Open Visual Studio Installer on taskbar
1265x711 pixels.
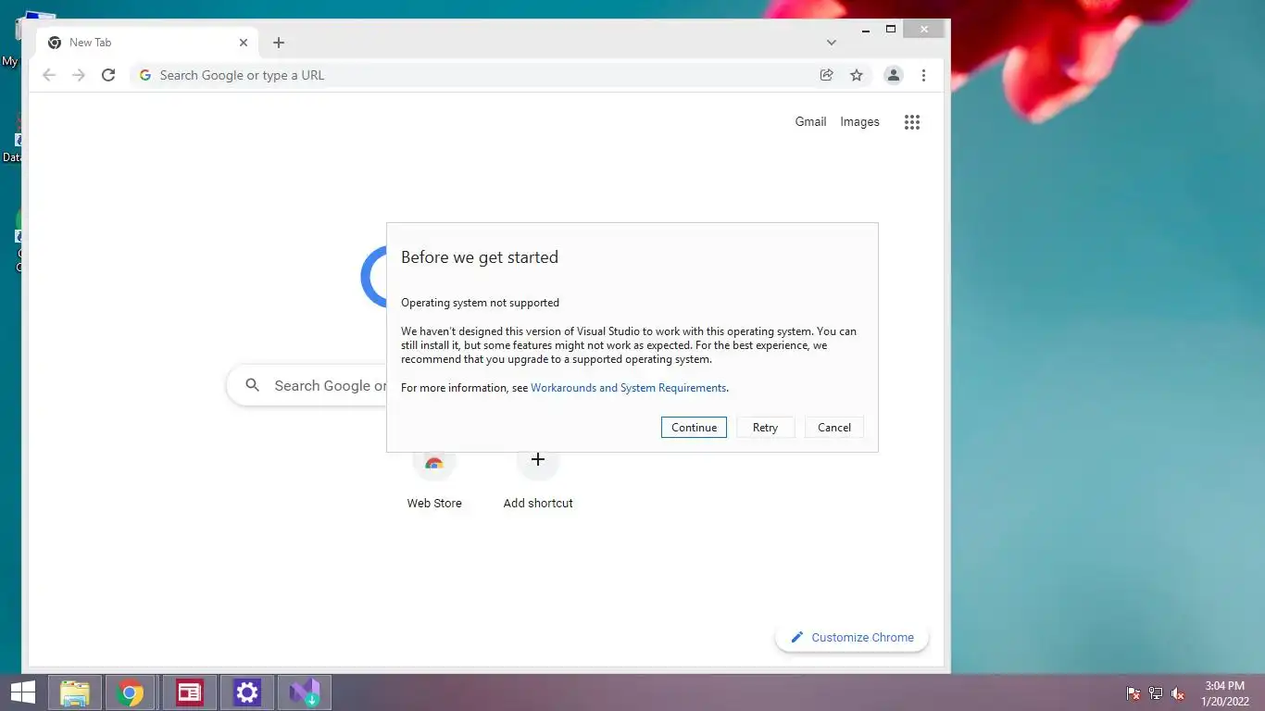tap(304, 692)
